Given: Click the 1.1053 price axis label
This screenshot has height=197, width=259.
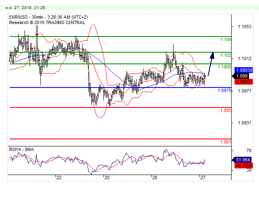Looking at the screenshot, I should point(244,27).
